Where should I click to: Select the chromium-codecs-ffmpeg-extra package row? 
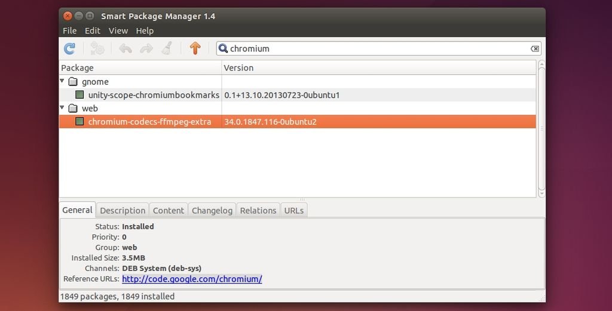tap(298, 122)
